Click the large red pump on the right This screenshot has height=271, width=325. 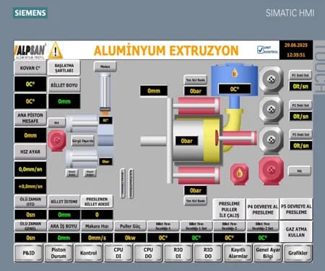272,171
